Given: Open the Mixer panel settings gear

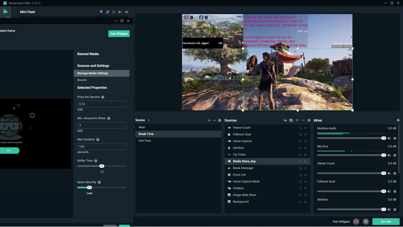Looking at the screenshot, I should [x=398, y=120].
